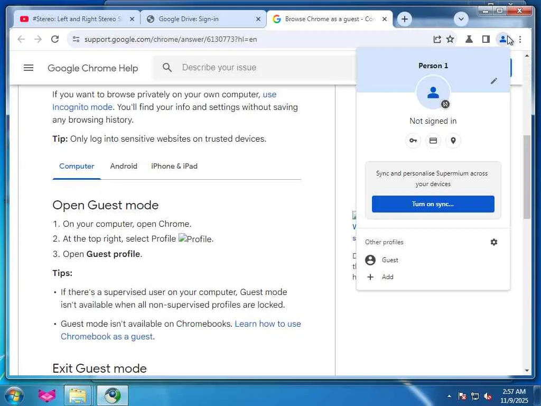Open Action Center flag tray icon
The width and height of the screenshot is (541, 406).
coord(462,396)
